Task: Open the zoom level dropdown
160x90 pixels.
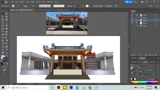Action: pyautogui.click(x=17, y=84)
